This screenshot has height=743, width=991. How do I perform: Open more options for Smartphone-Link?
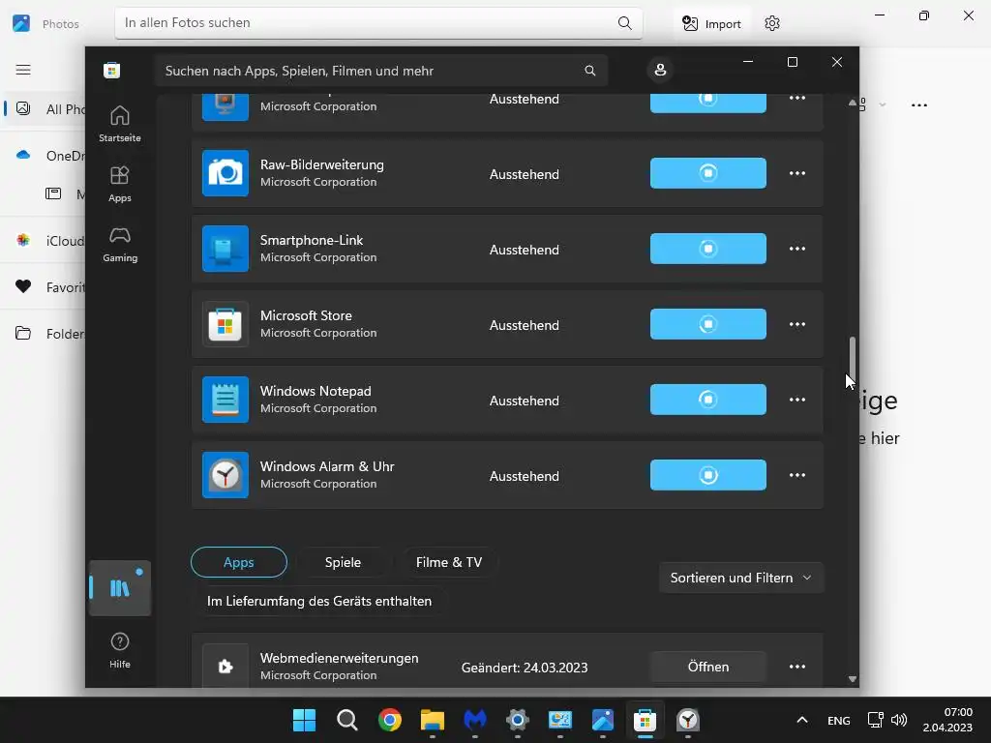[797, 249]
